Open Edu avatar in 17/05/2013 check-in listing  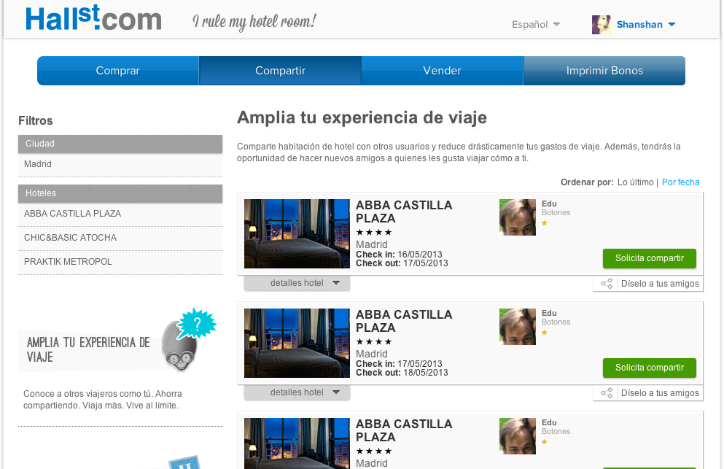point(518,327)
